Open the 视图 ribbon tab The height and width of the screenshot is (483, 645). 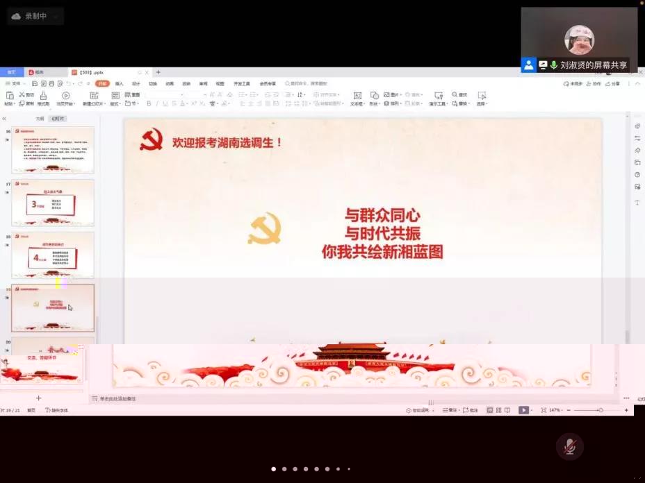click(220, 84)
